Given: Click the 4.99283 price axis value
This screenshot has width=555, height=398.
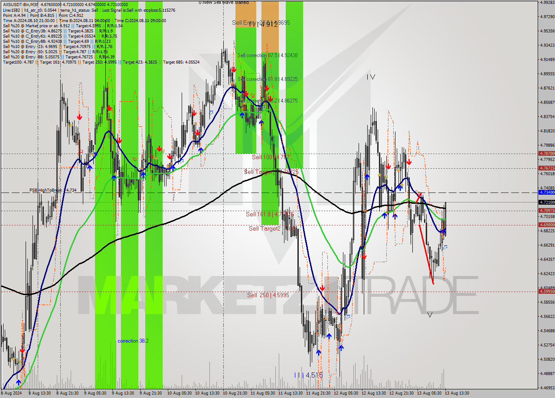Looking at the screenshot, I should pyautogui.click(x=547, y=2).
